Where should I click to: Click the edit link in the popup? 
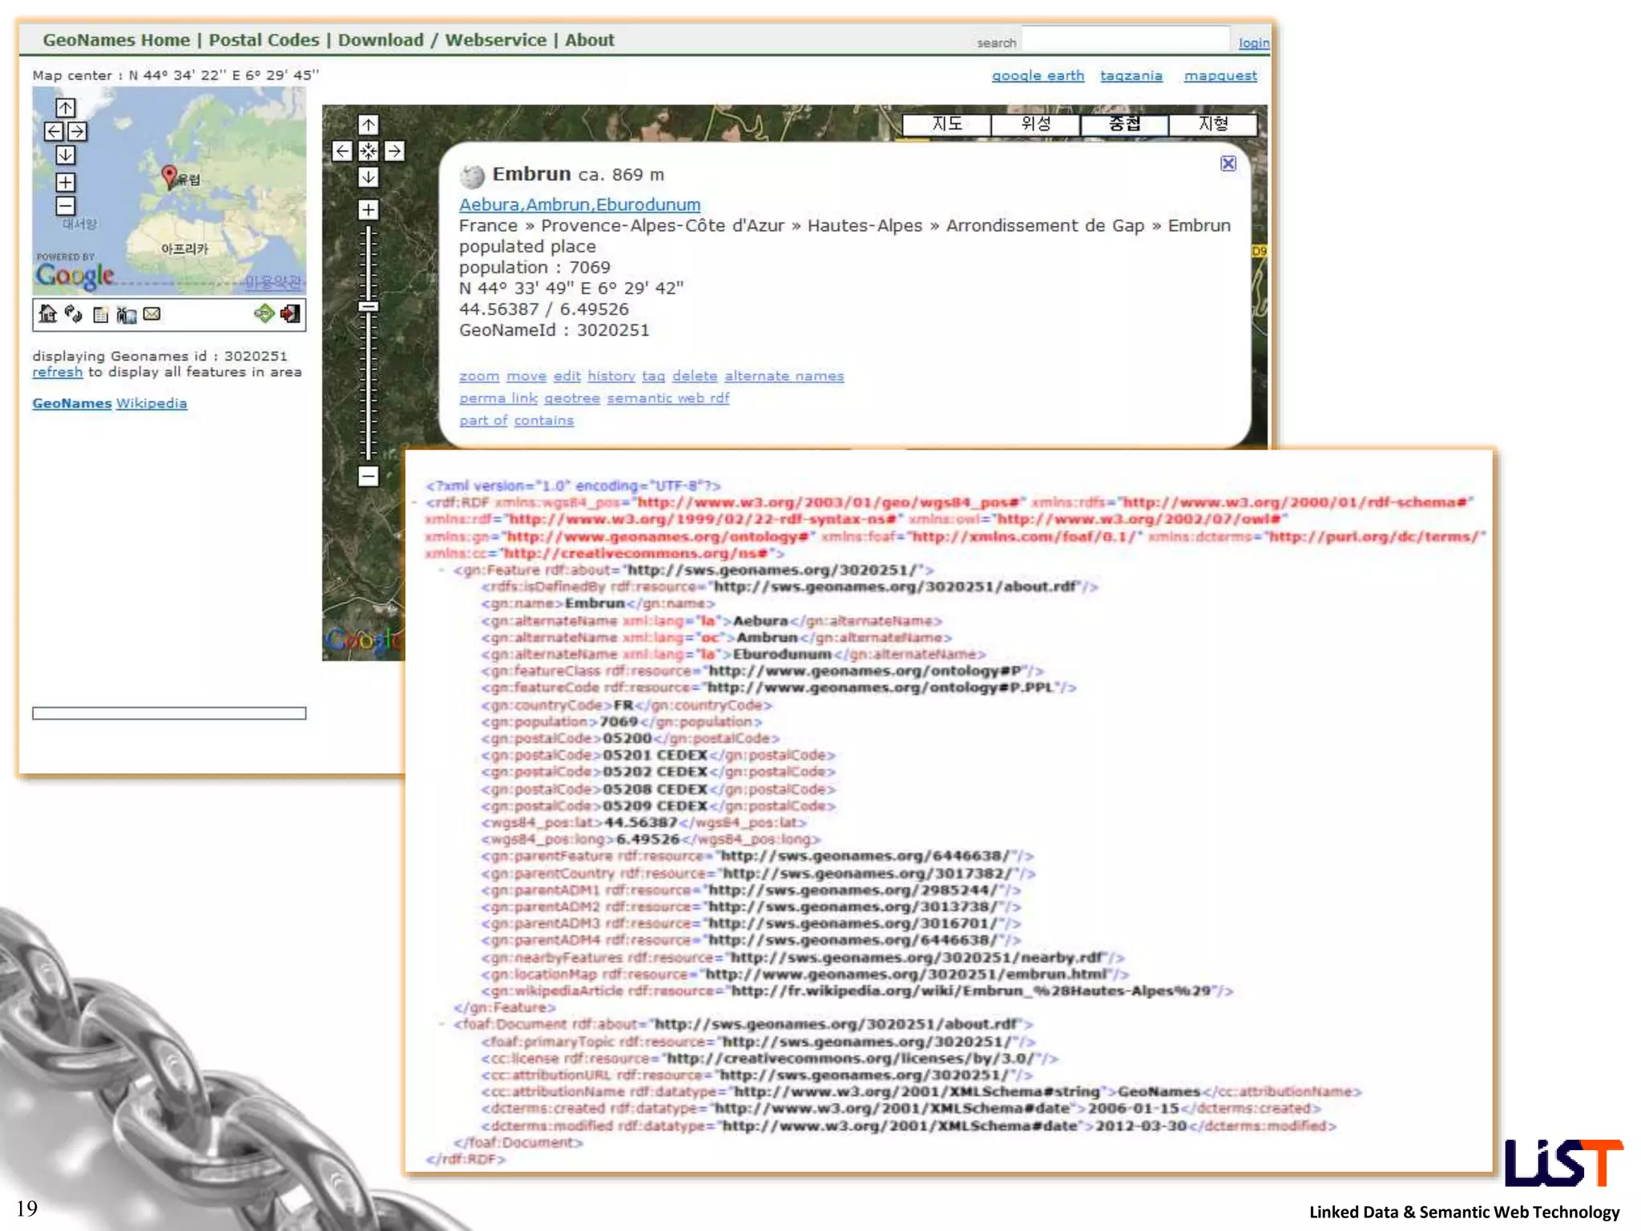click(x=566, y=376)
